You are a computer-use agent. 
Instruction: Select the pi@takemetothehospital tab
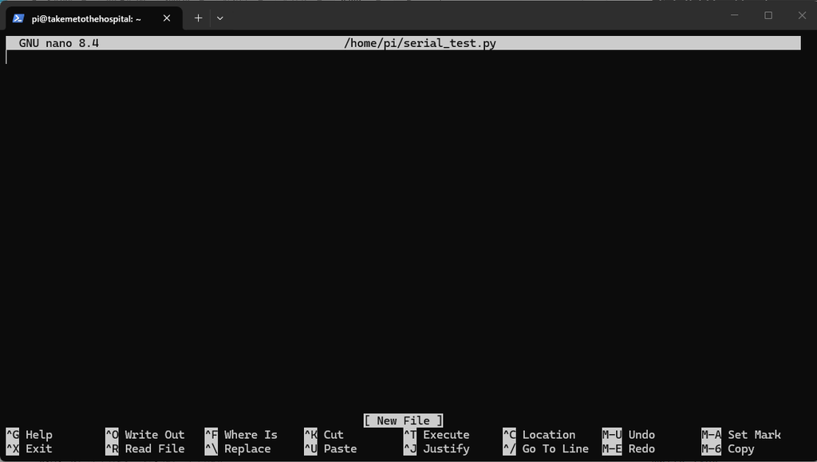[94, 18]
